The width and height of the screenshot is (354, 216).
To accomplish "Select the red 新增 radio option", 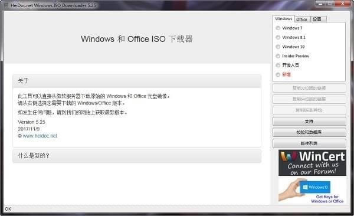I will 278,74.
